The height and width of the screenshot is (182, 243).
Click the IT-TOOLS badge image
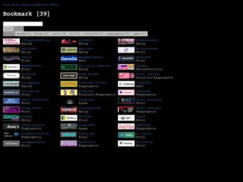[126, 135]
